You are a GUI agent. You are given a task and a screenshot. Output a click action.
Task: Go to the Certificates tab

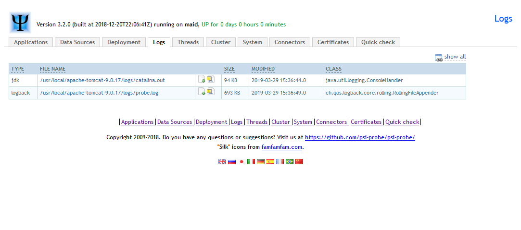click(x=333, y=42)
